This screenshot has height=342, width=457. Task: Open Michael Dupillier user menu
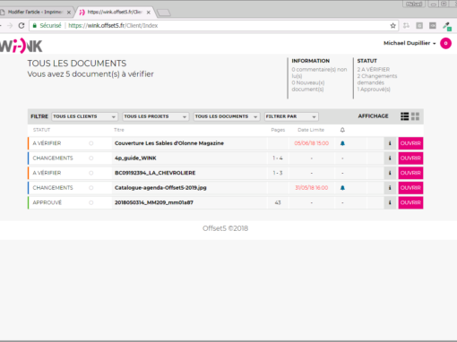click(x=410, y=43)
